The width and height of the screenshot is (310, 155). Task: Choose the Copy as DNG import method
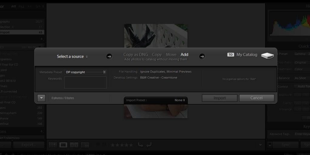coord(135,55)
